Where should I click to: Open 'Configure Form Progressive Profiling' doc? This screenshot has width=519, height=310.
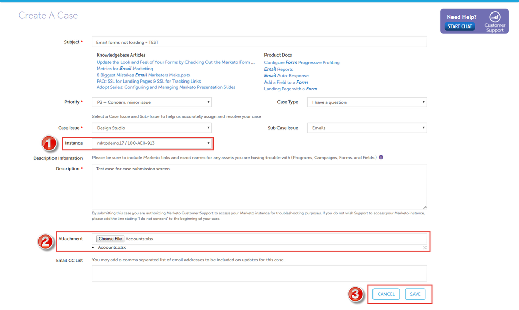click(301, 62)
